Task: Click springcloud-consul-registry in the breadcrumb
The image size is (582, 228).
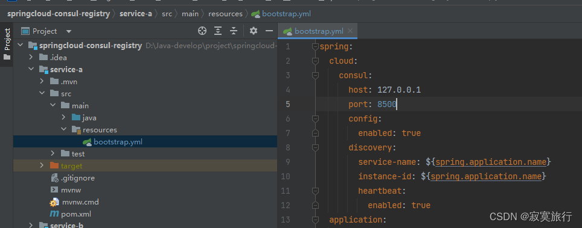Action: [x=59, y=14]
